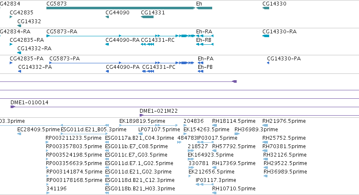Click the Eh gene feature

[204, 8]
